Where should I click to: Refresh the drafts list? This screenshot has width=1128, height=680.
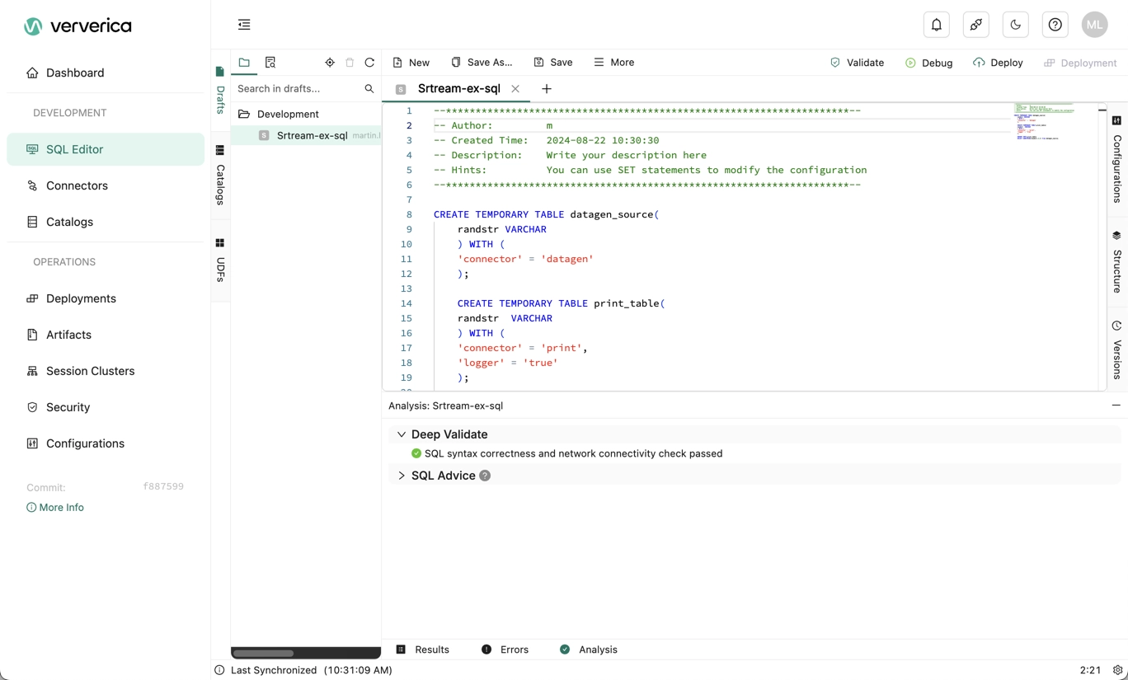coord(369,63)
